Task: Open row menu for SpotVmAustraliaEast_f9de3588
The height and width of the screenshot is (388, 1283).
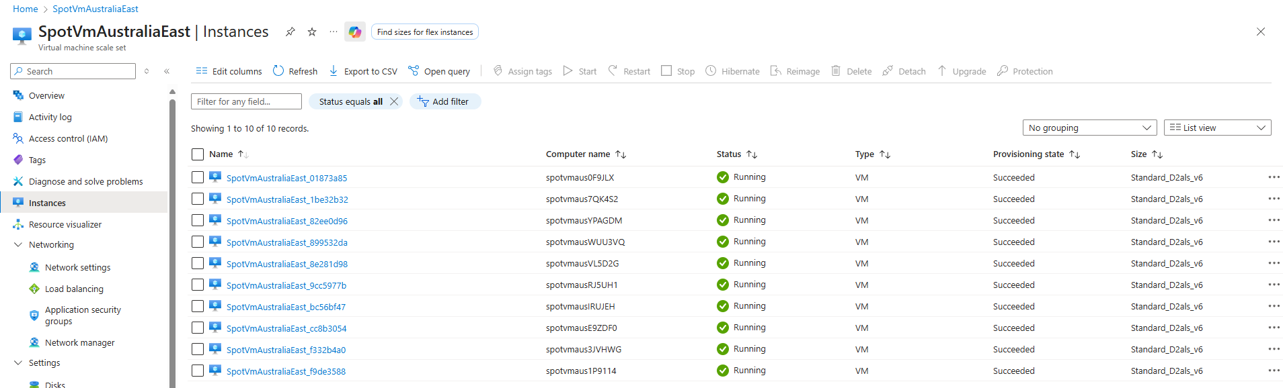Action: click(x=1274, y=371)
